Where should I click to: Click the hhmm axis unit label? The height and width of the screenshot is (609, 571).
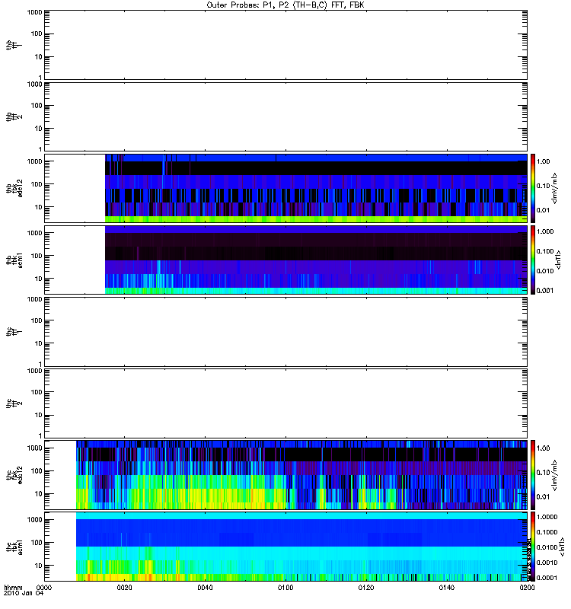[x=13, y=588]
